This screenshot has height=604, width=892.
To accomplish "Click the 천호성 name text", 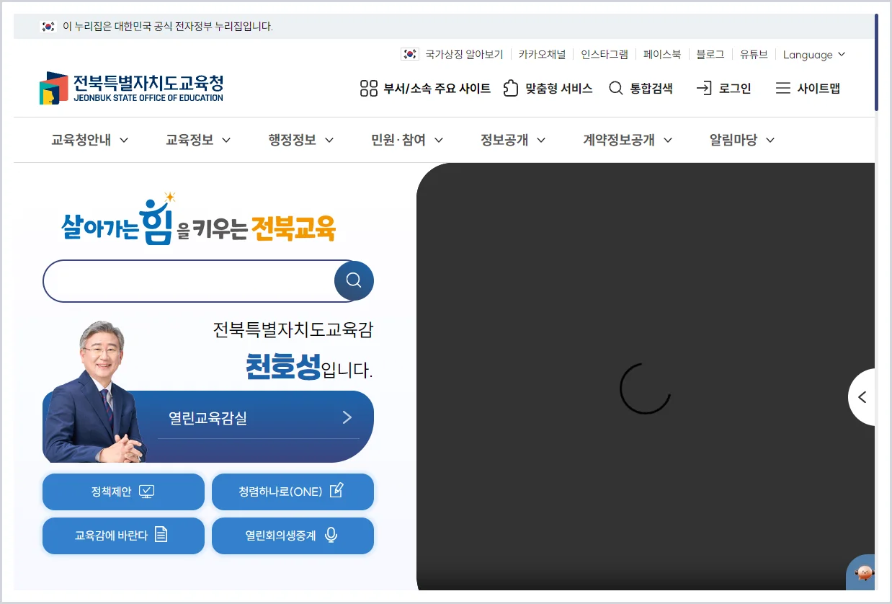I will (282, 367).
